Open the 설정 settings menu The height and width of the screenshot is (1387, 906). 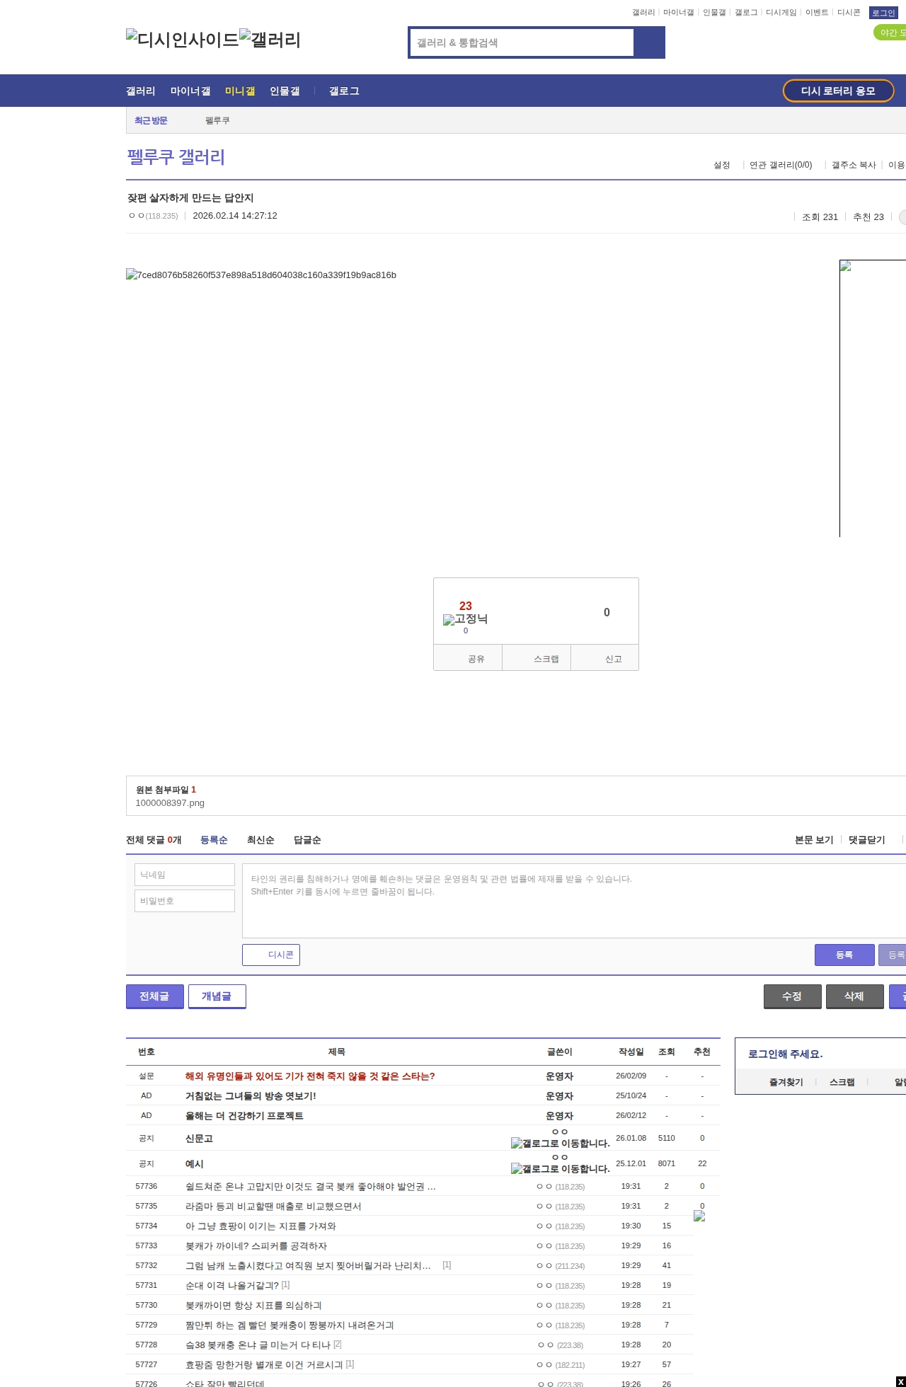pyautogui.click(x=721, y=165)
